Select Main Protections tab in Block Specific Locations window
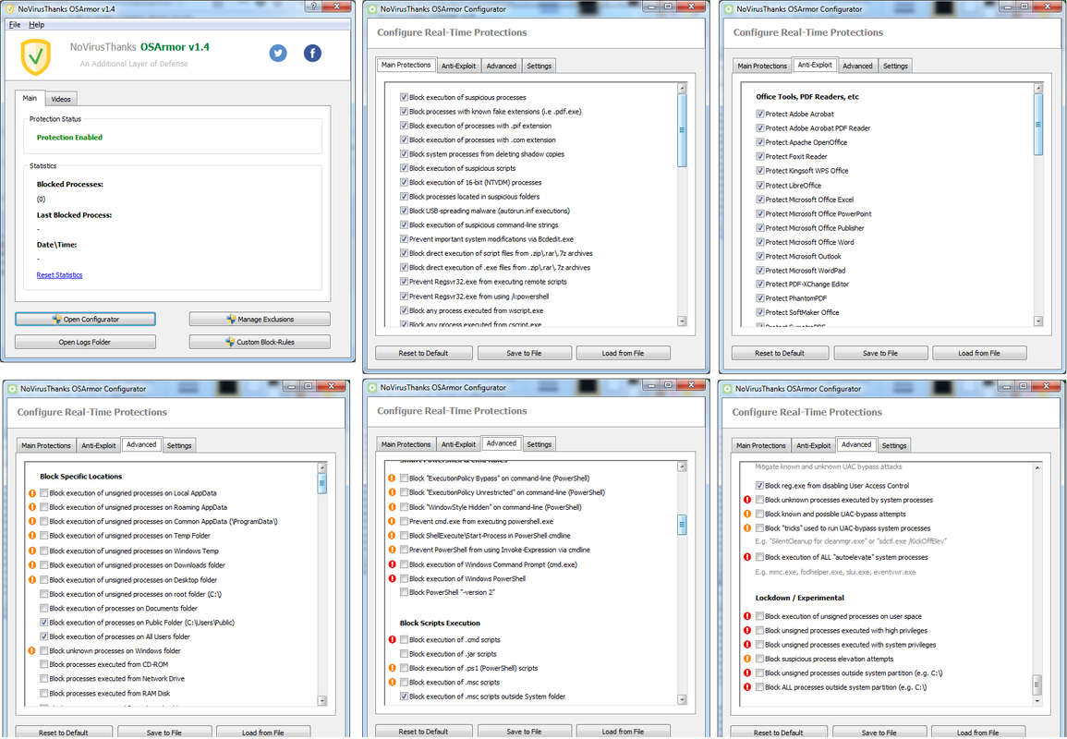 tap(45, 446)
